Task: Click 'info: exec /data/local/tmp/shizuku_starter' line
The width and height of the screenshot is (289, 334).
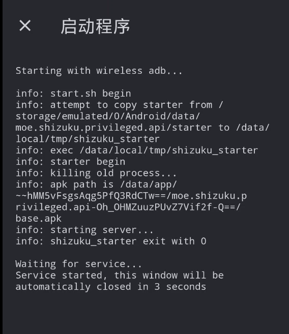Action: tap(137, 150)
